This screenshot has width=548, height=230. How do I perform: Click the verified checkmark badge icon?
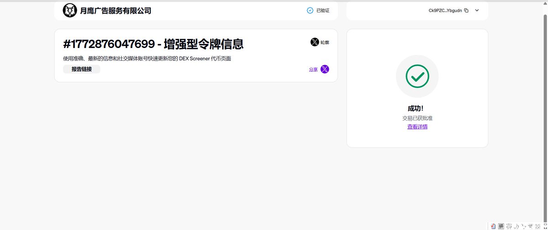(x=310, y=11)
